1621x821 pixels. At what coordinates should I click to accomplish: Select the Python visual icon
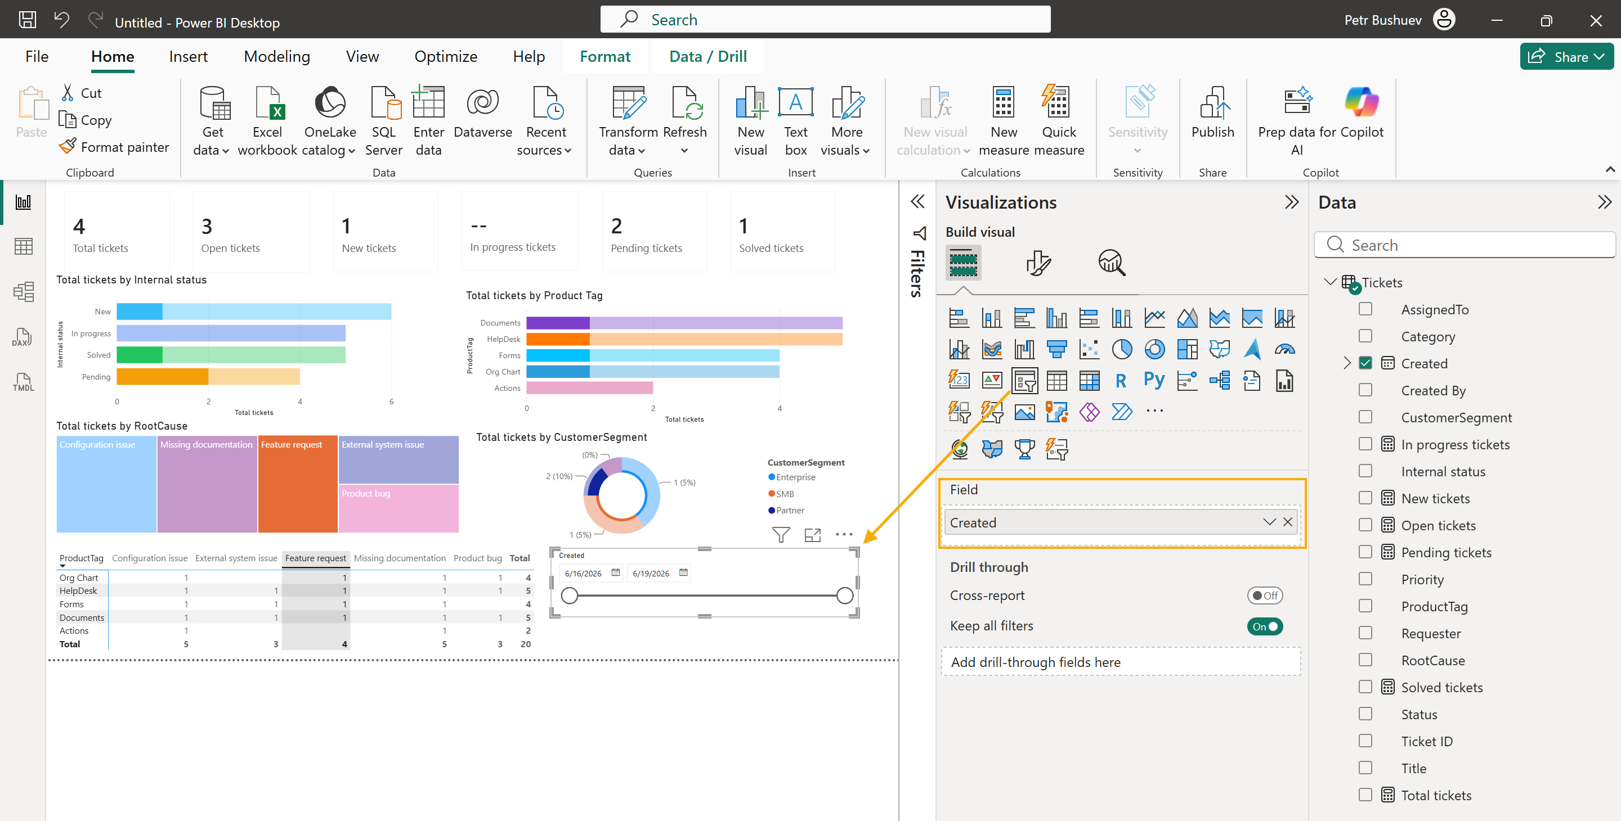1155,381
